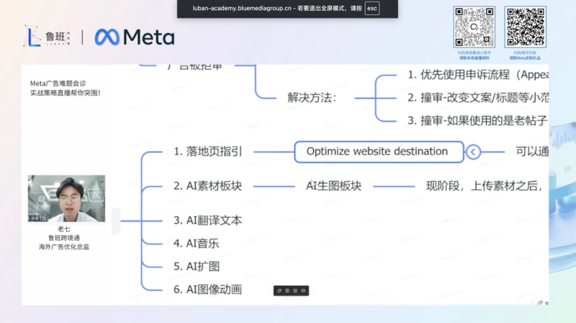576x323 pixels.
Task: Select the AI素材板块 node
Action: (x=207, y=186)
